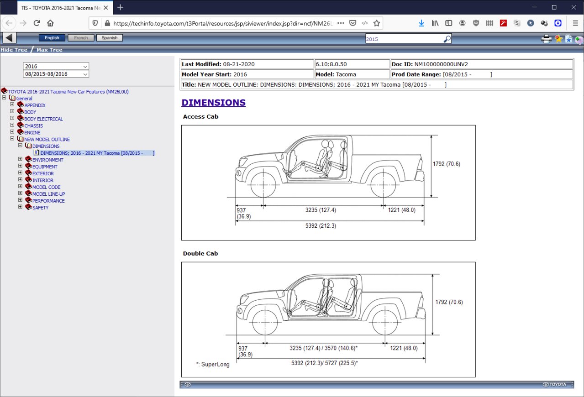Click the TIS back arrow button

click(x=10, y=38)
